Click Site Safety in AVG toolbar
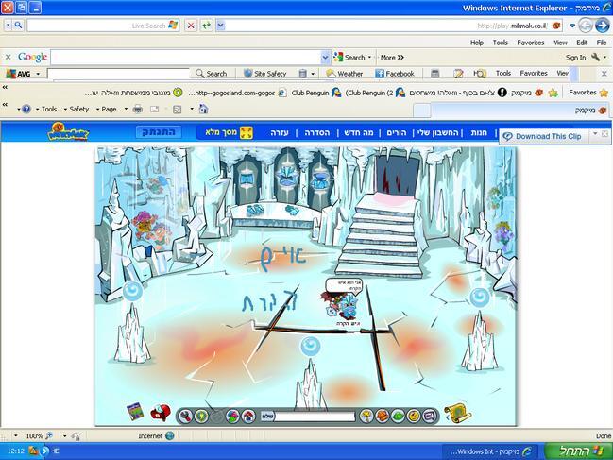 [x=264, y=74]
